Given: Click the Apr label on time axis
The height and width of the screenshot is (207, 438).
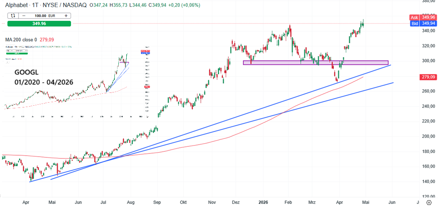Looking at the screenshot, I should click(26, 201).
